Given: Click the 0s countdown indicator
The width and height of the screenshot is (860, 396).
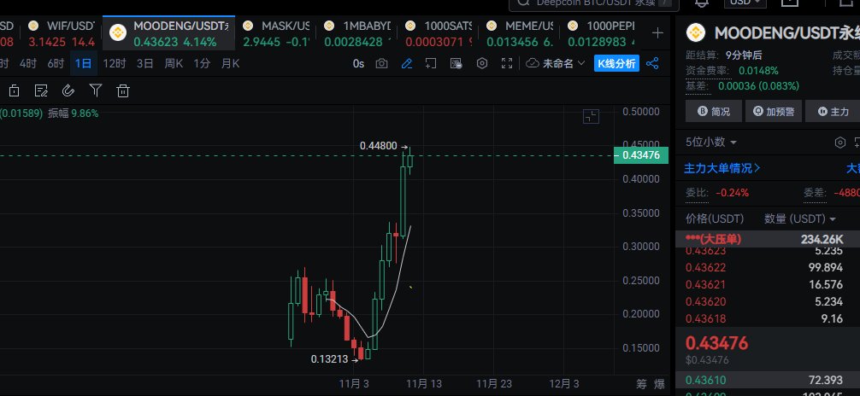Looking at the screenshot, I should click(359, 63).
